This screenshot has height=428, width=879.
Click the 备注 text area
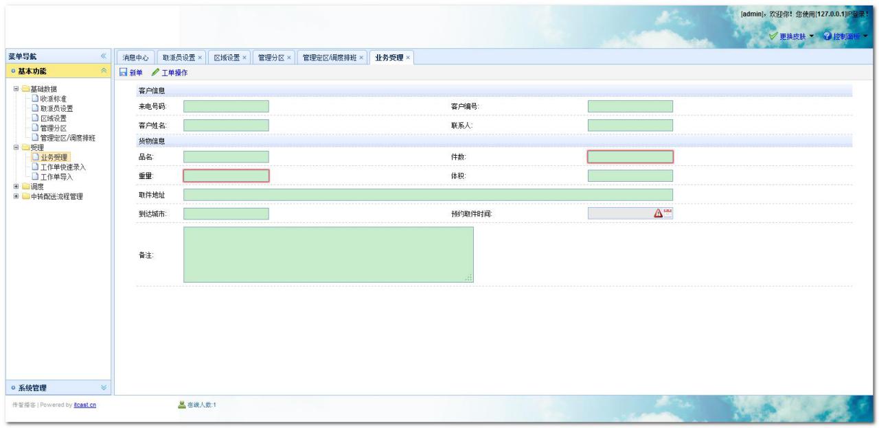coord(328,254)
